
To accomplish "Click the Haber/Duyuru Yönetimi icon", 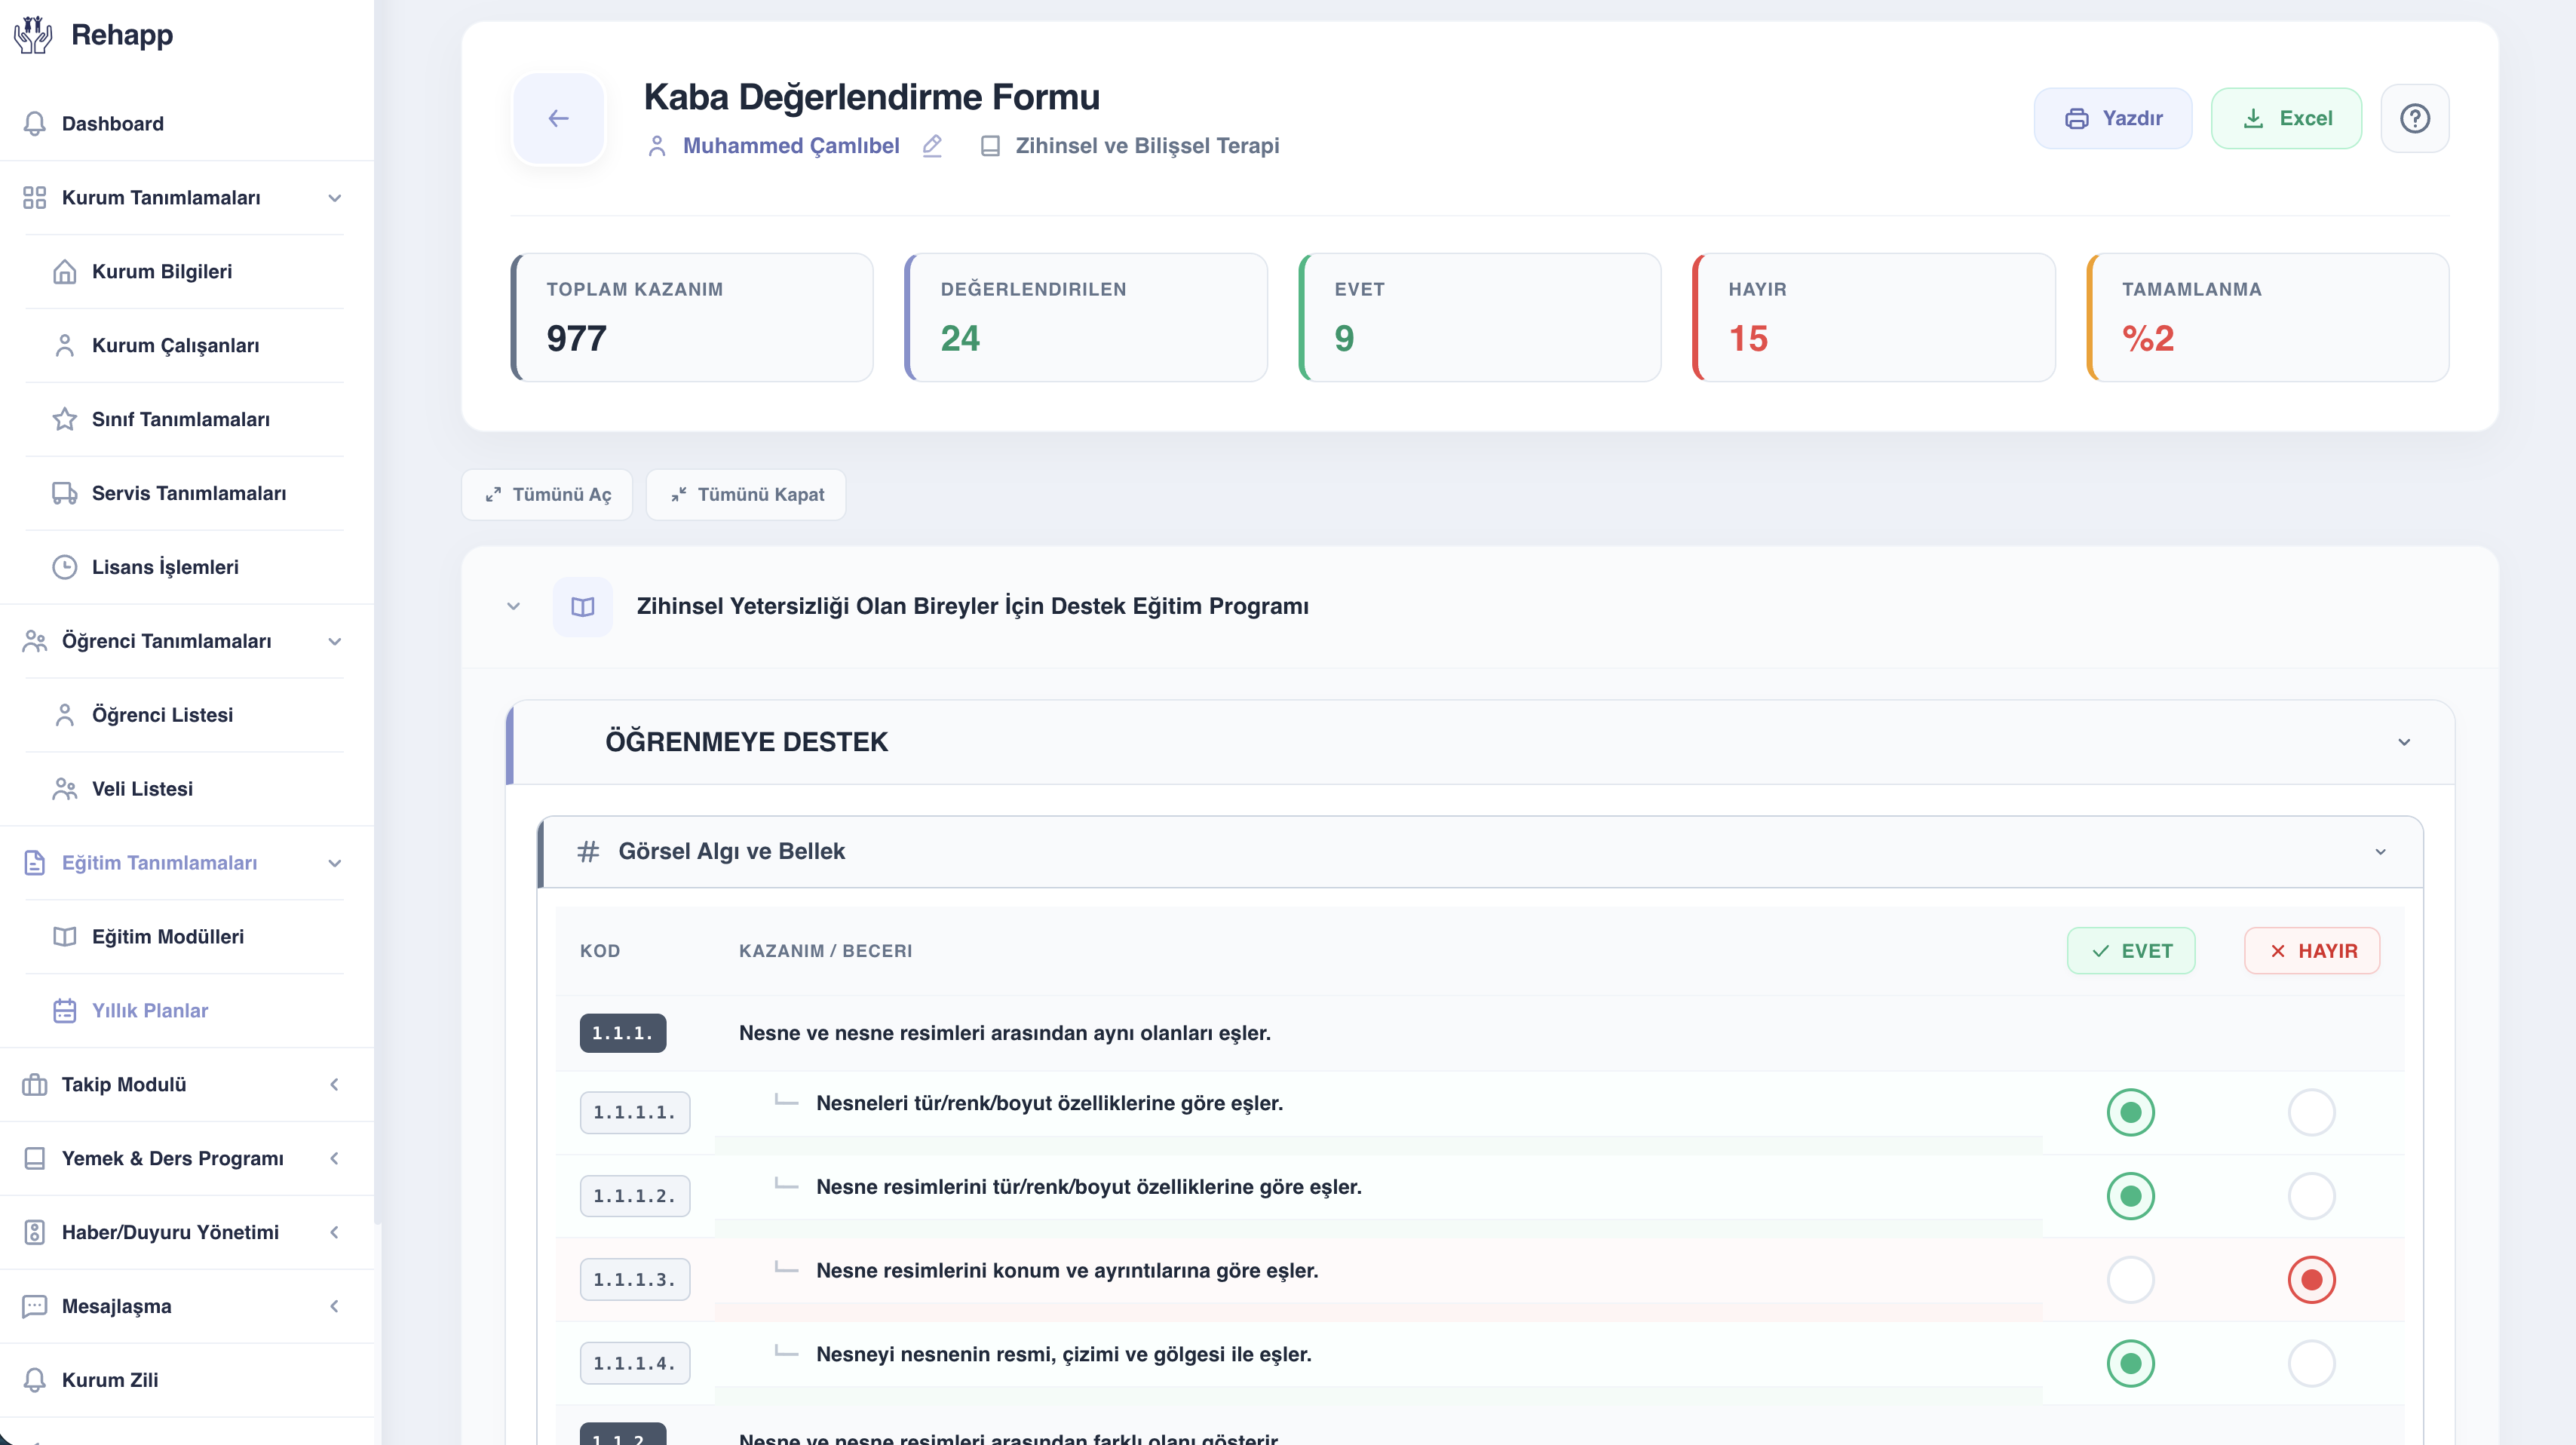I will point(35,1233).
